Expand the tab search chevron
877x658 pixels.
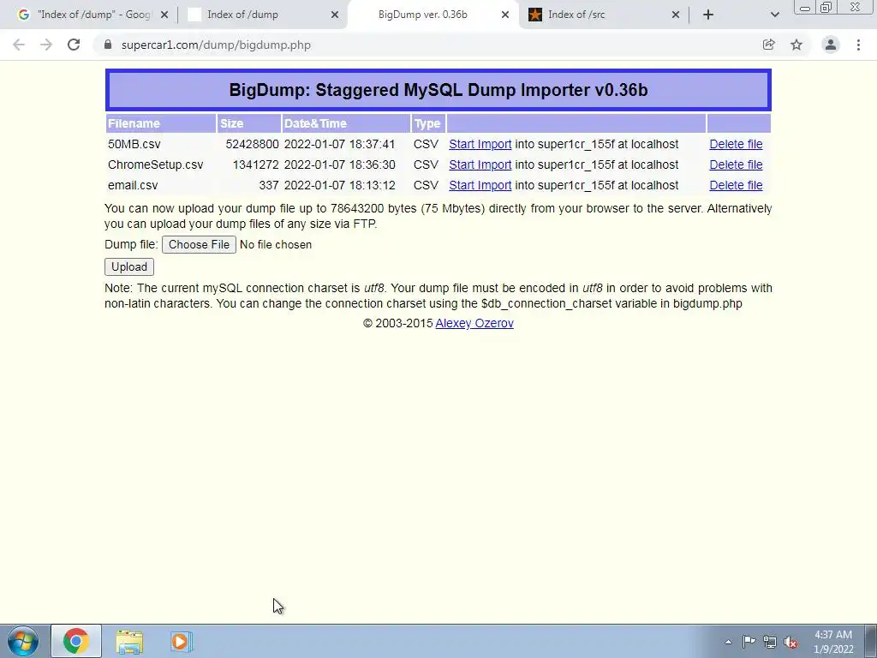click(x=774, y=15)
